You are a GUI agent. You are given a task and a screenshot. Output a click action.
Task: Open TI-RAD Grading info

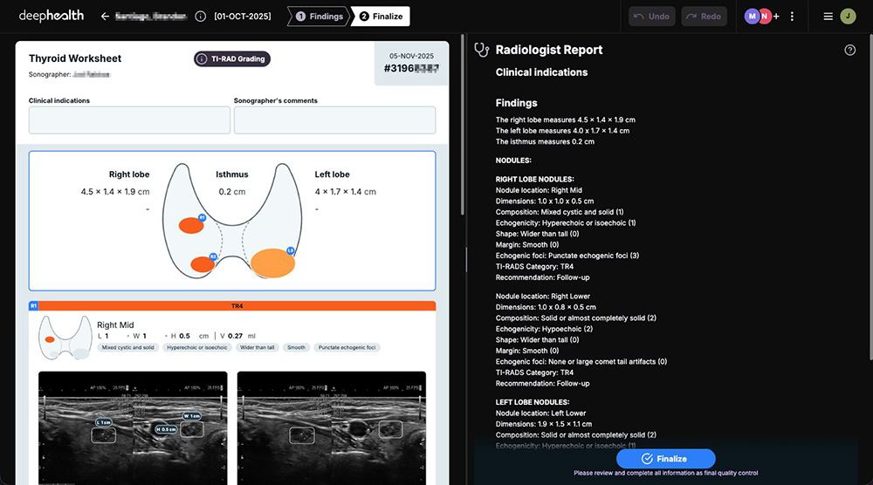(232, 59)
